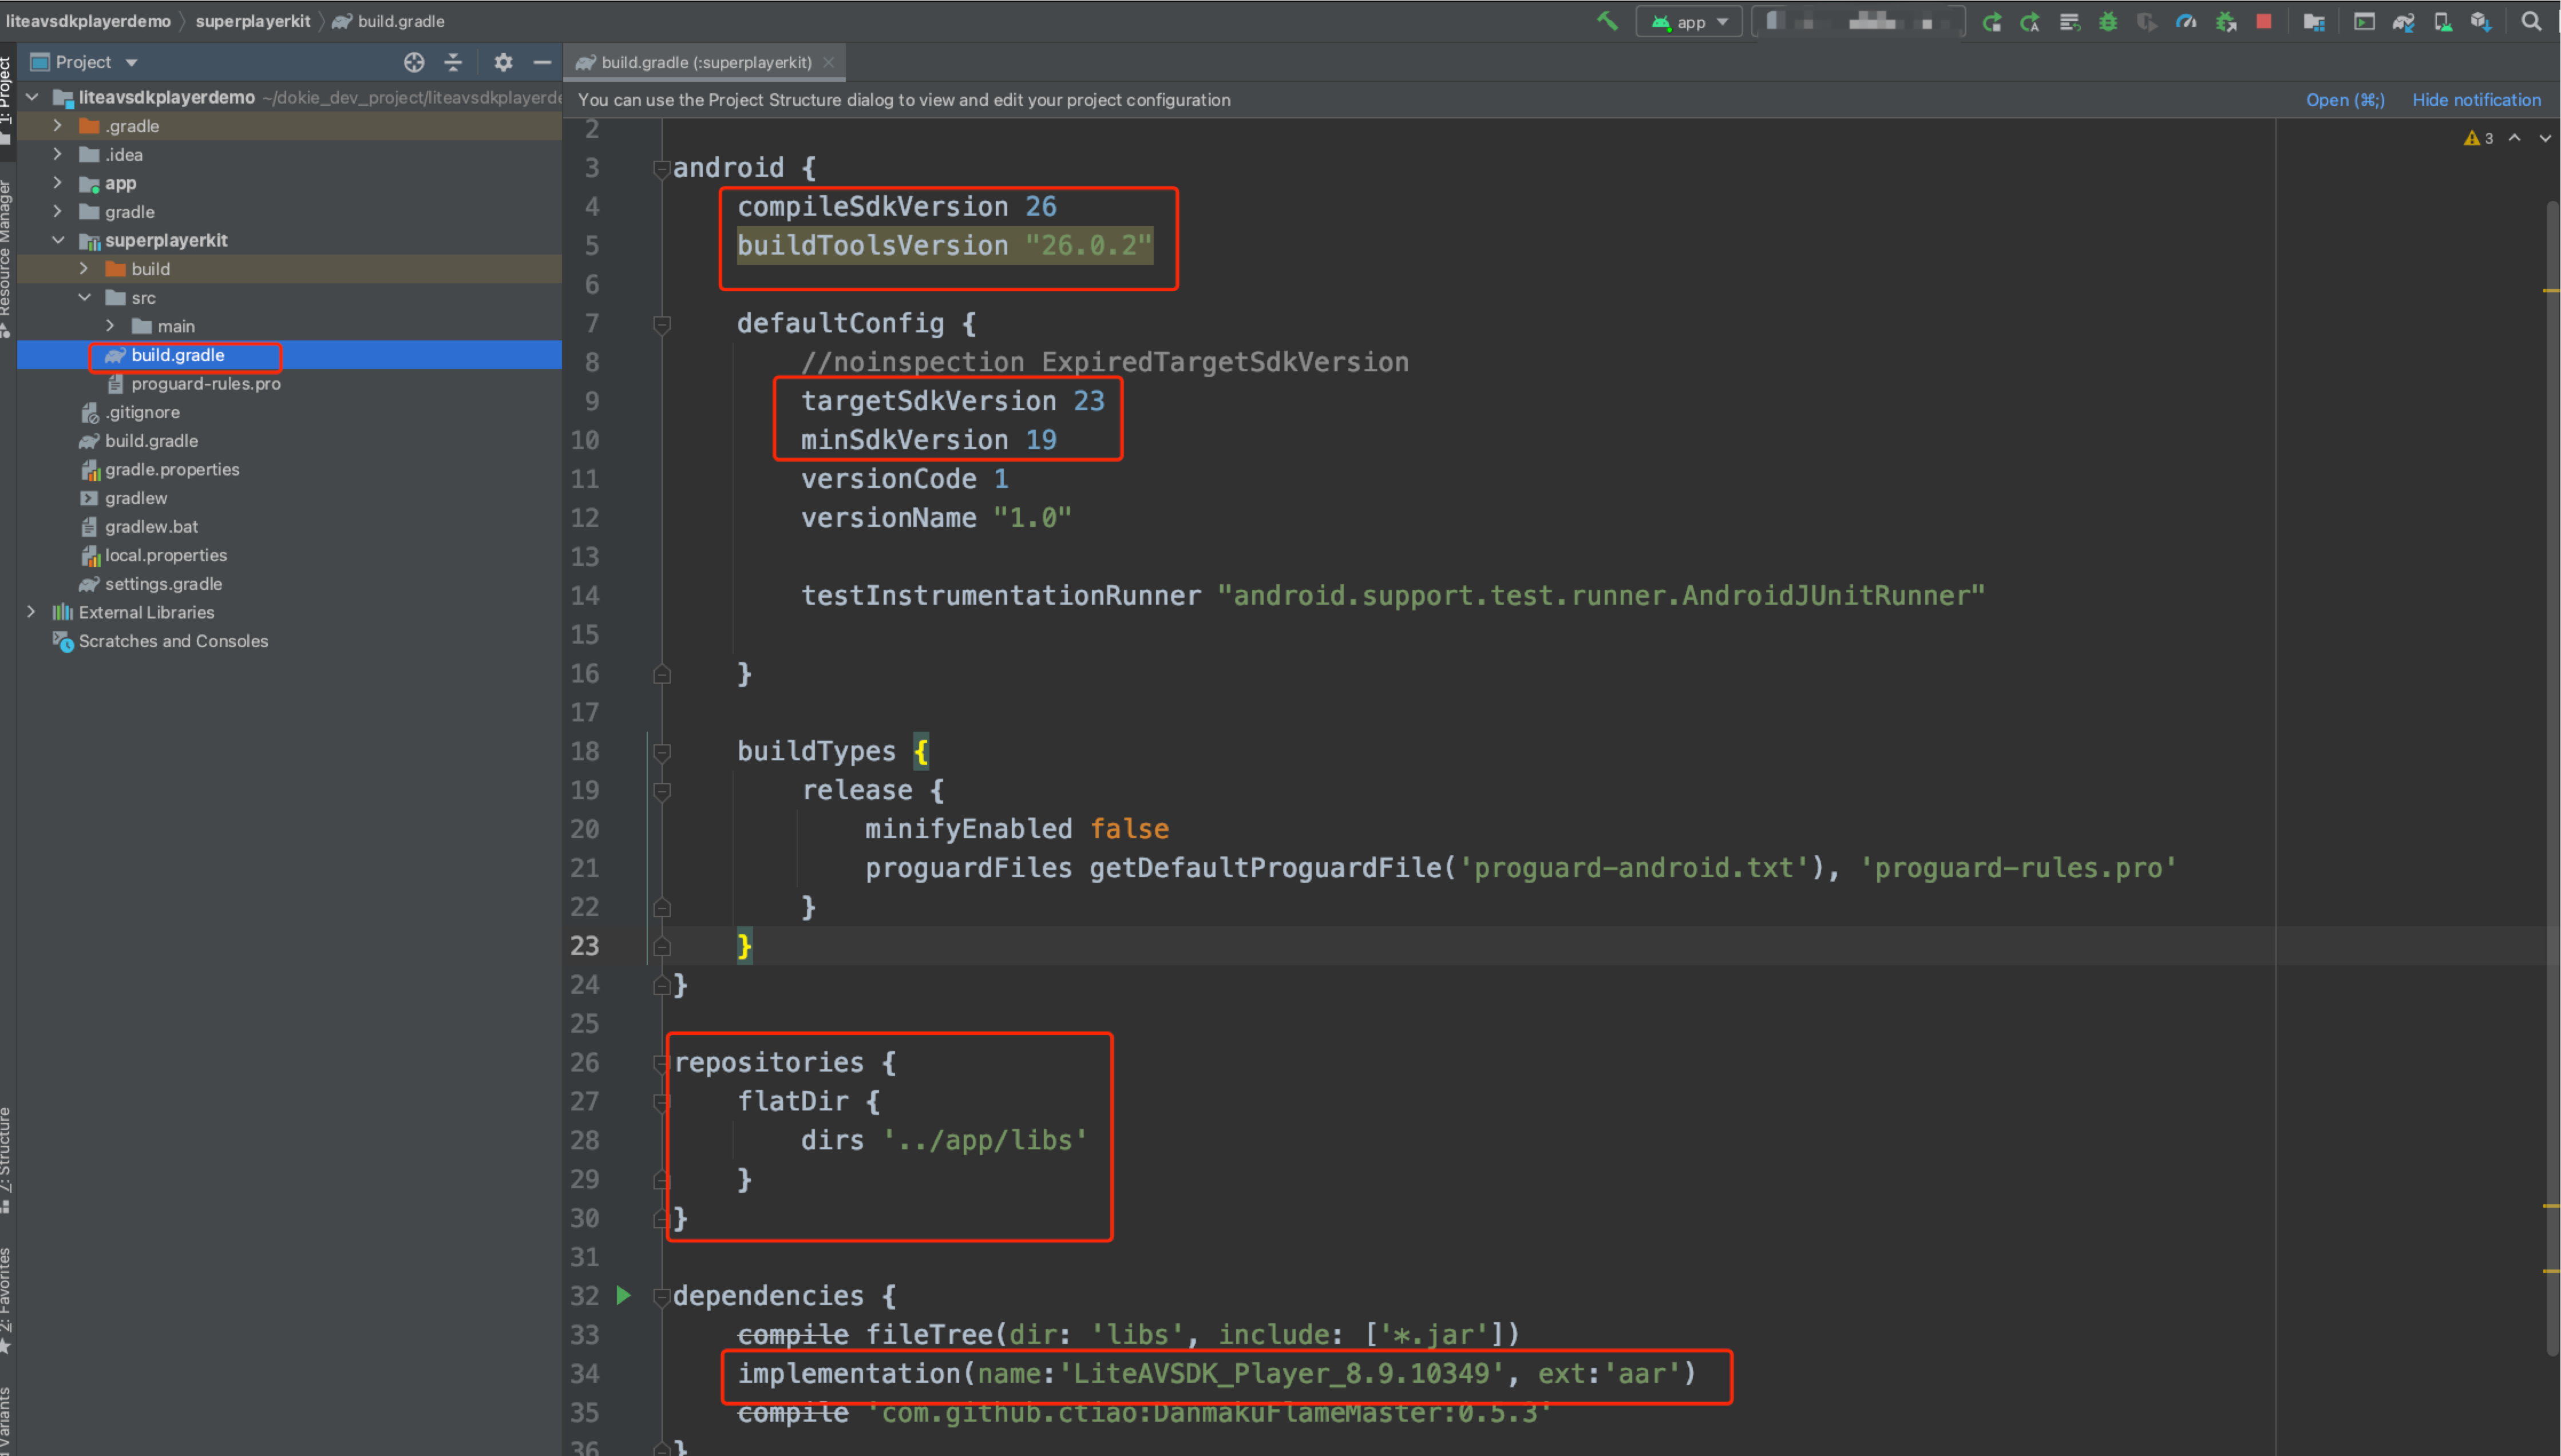
Task: Click the Hide notification link
Action: click(2476, 100)
